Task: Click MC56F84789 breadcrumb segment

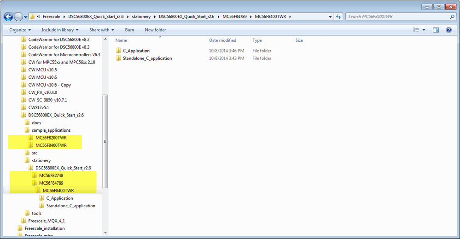Action: (x=234, y=17)
